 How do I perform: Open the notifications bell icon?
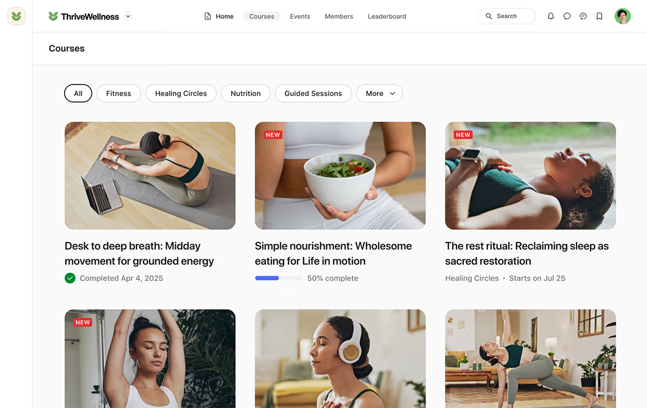[x=550, y=16]
